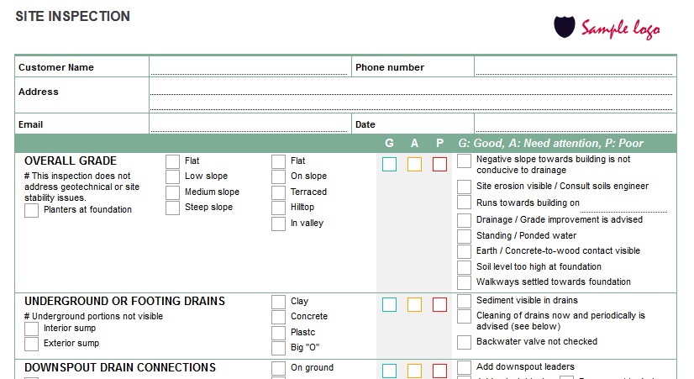The height and width of the screenshot is (379, 694).
Task: Check Standing / Ponded water box
Action: 464,236
